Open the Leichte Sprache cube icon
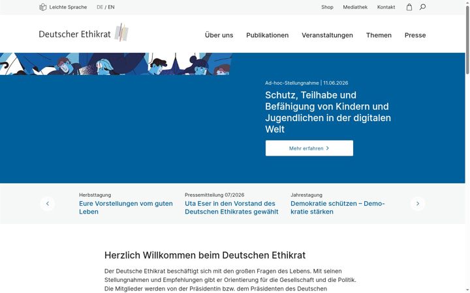 tap(43, 7)
